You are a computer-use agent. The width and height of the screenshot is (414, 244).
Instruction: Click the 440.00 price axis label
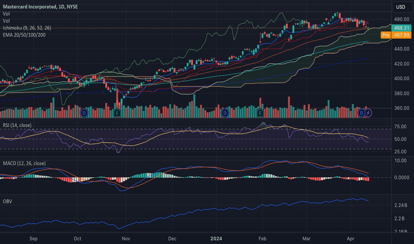point(402,49)
